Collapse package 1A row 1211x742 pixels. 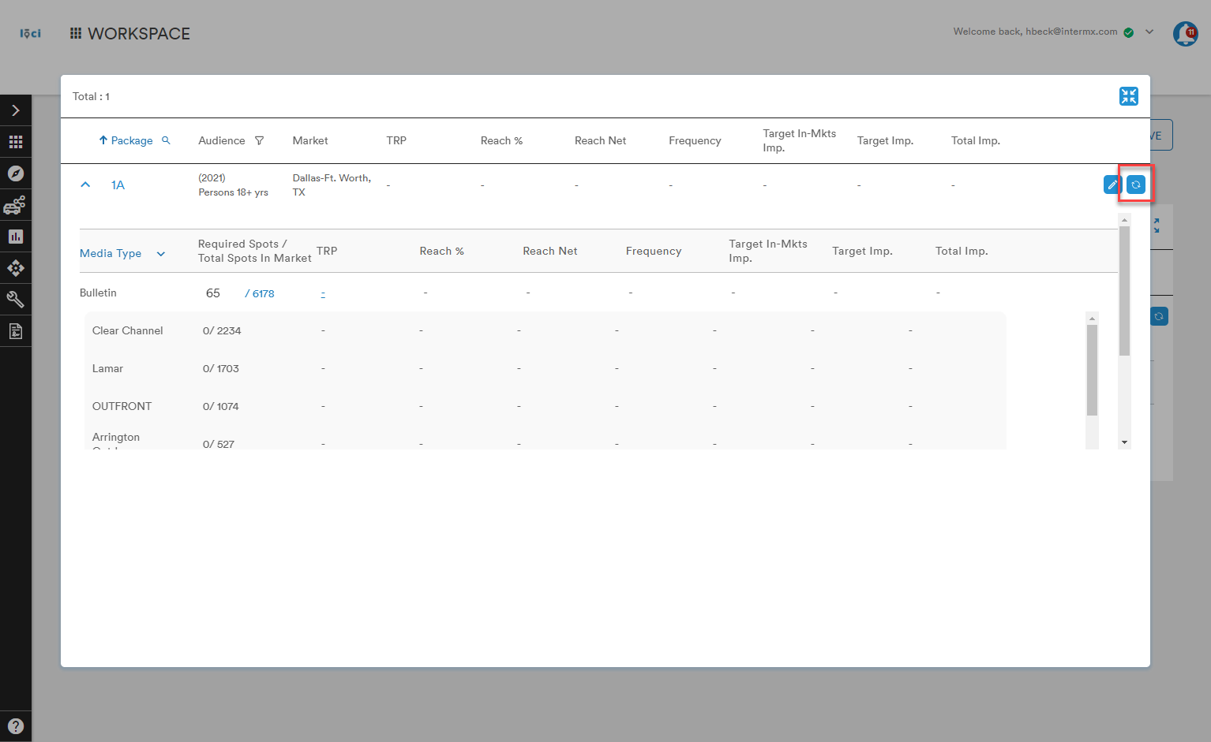pos(85,185)
